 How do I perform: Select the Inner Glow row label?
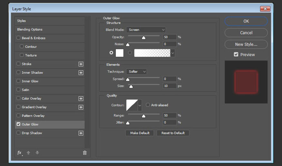coord(30,81)
